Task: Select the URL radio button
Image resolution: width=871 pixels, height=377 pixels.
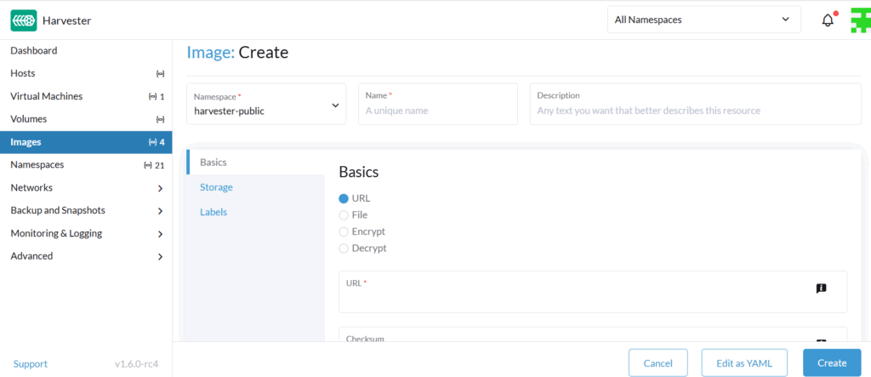Action: [344, 198]
